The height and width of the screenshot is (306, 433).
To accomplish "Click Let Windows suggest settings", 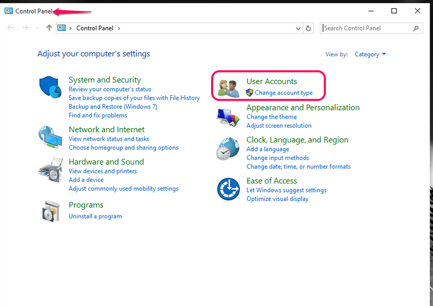I will (x=286, y=190).
